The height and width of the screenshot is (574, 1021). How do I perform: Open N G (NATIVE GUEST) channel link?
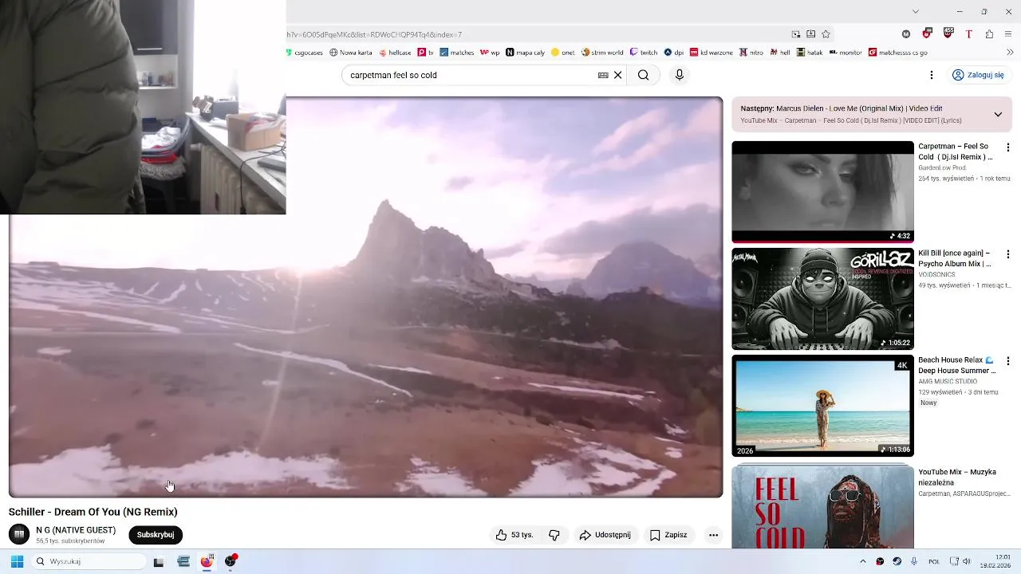[76, 530]
